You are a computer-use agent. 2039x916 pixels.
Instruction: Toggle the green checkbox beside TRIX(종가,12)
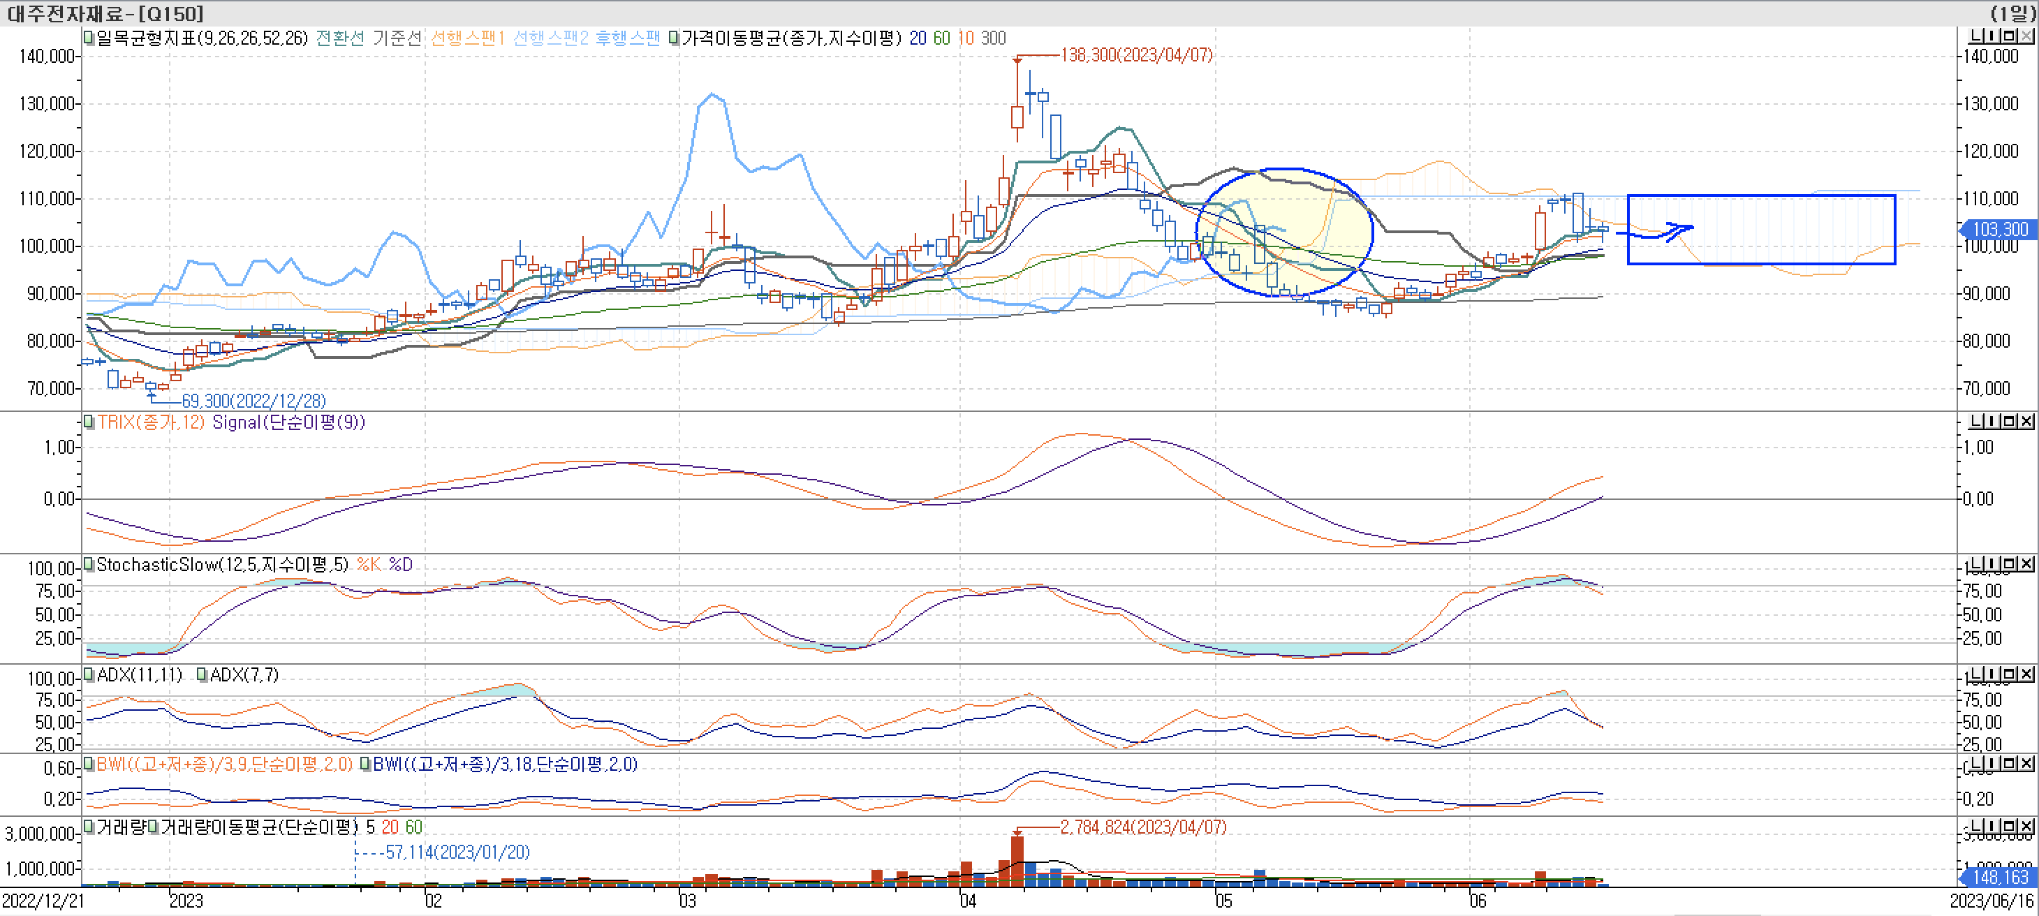87,422
